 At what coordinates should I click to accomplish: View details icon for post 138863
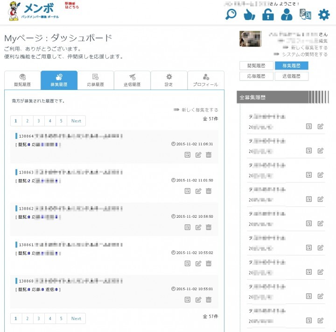[188, 191]
